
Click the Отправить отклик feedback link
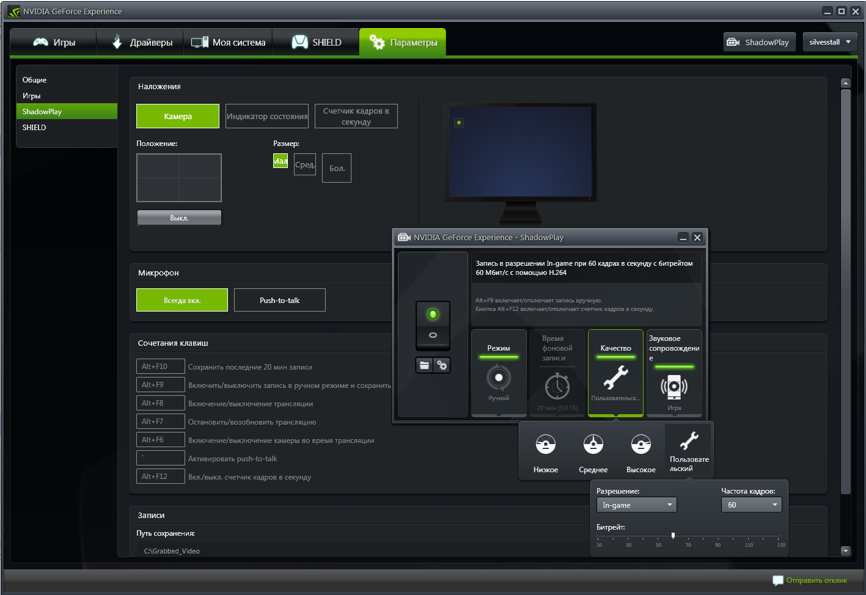click(816, 580)
